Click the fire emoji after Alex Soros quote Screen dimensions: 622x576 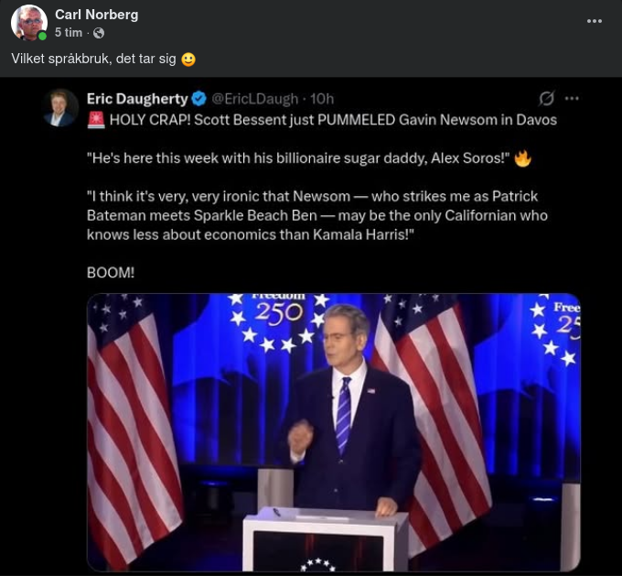point(522,158)
